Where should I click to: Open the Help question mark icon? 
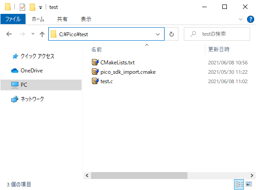click(x=250, y=19)
